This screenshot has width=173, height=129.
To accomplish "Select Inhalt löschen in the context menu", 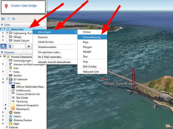I will pyautogui.click(x=55, y=42).
